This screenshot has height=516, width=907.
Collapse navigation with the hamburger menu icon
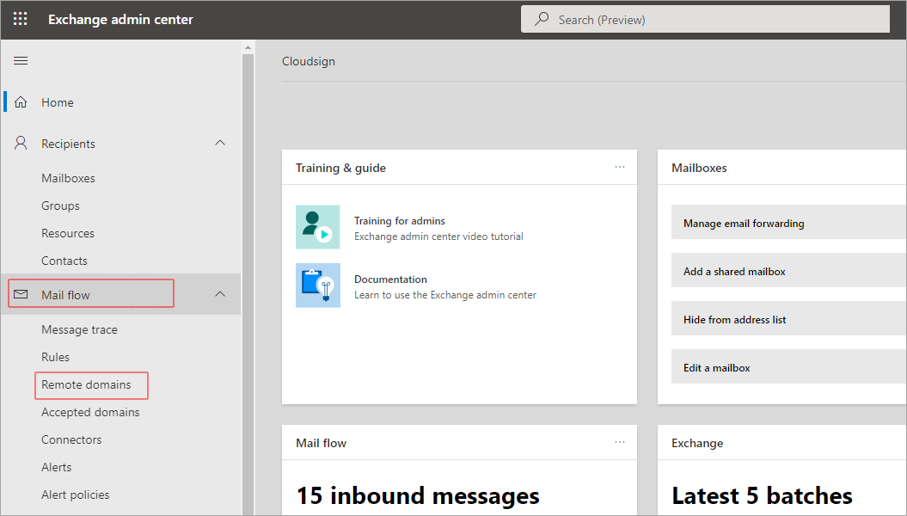[21, 61]
